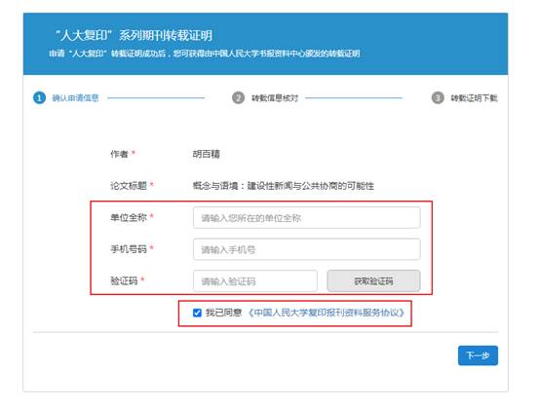Click the step 3 circle icon
The image size is (539, 407).
coord(438,98)
